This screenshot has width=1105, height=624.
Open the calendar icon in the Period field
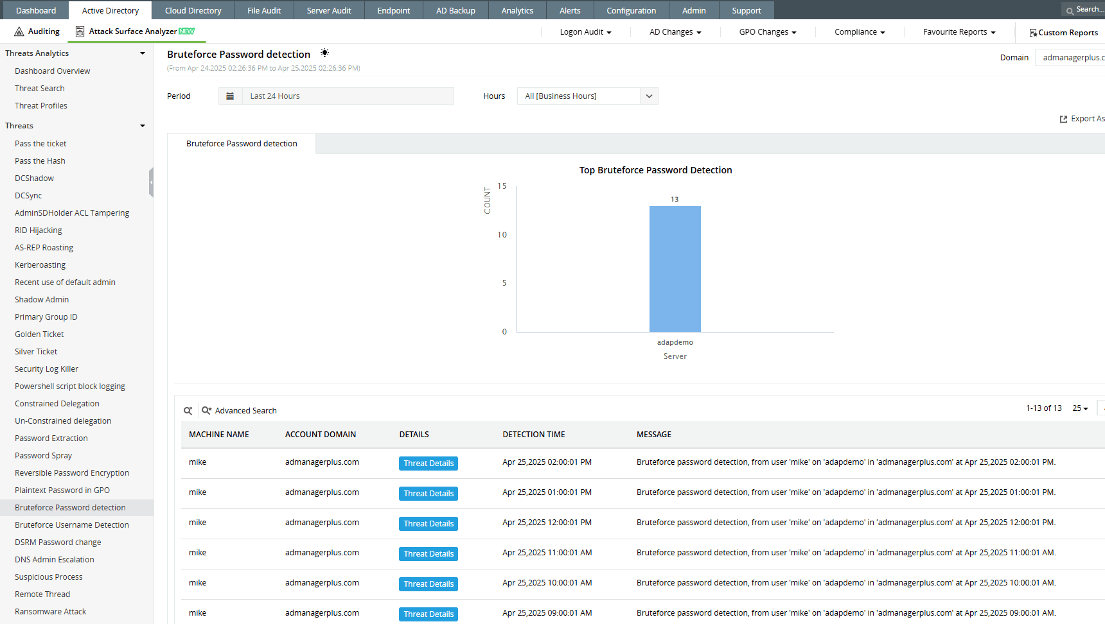point(230,96)
